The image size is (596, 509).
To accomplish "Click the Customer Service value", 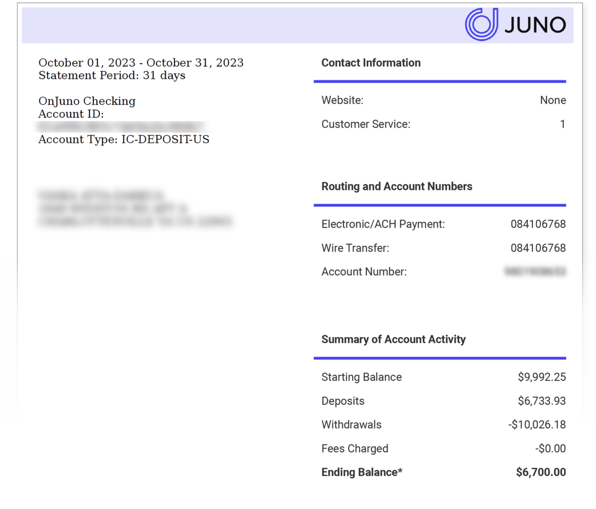I will pos(562,124).
